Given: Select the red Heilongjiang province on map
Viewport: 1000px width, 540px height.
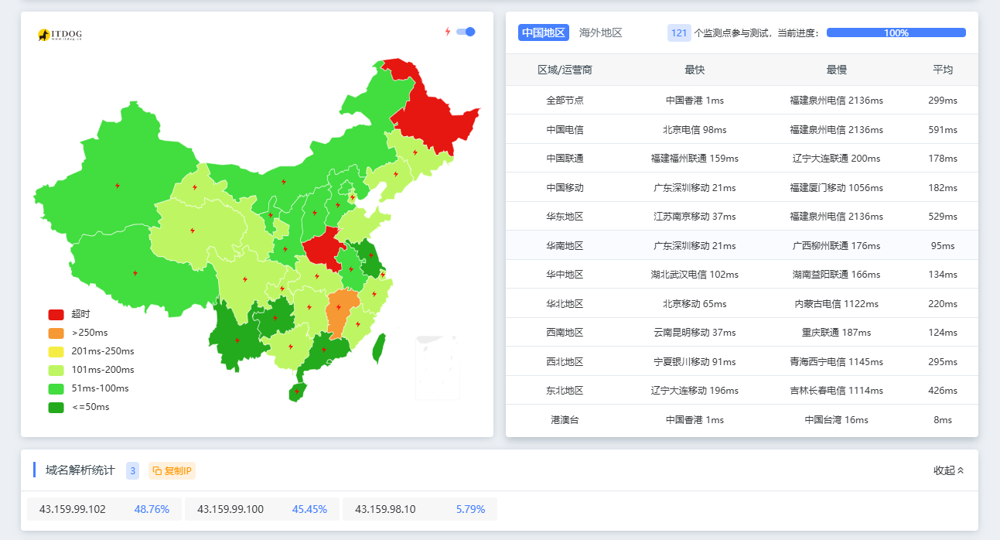Looking at the screenshot, I should (433, 108).
